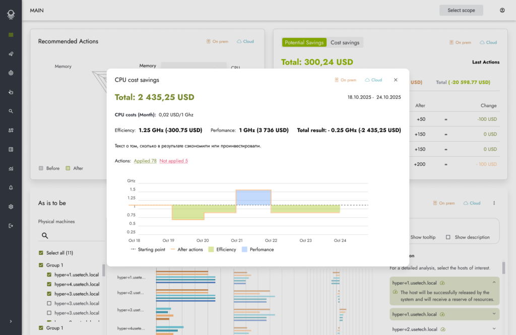Click the Last Actions heading

pyautogui.click(x=486, y=62)
